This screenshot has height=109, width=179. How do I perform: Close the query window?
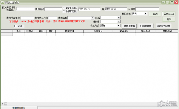176,2
